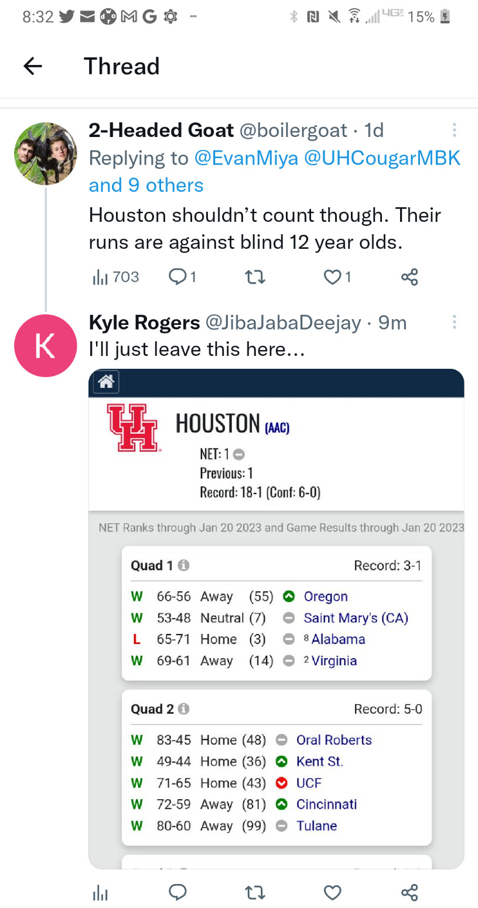Open more options for 2-Headed Goat's tweet
This screenshot has width=478, height=908.
tap(454, 130)
